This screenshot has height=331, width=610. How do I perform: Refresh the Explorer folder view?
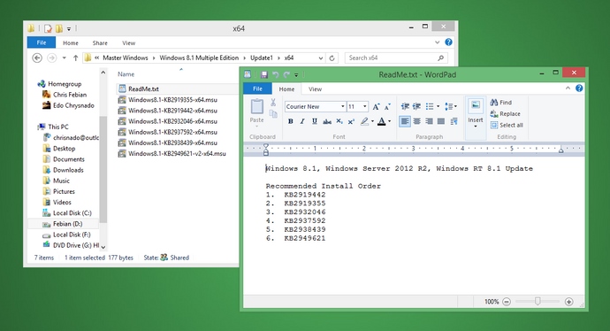coord(332,58)
